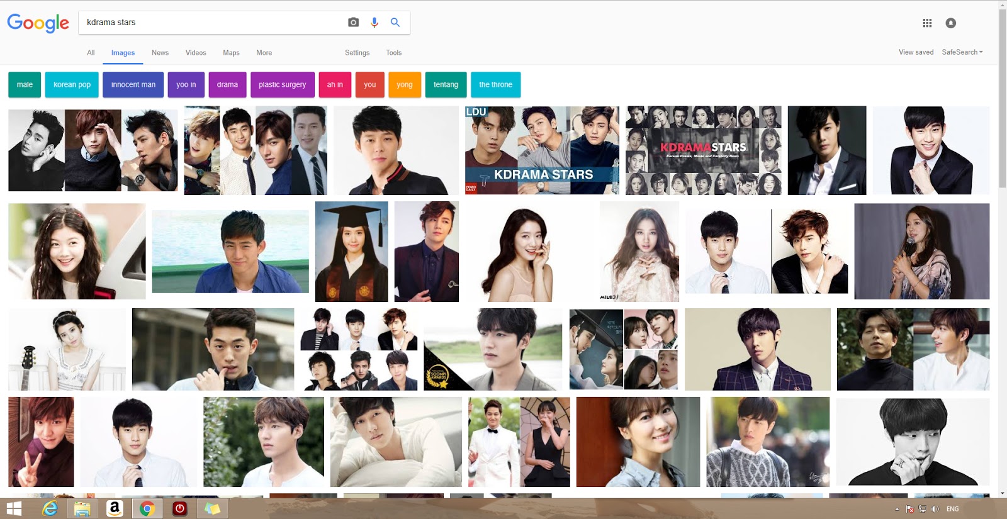Open the Soompi Awards badge image
This screenshot has width=1007, height=519.
click(x=493, y=349)
